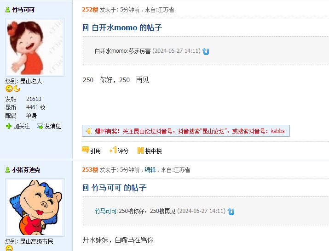Click quoted author 竹马可可 link in post 253
This screenshot has height=251, width=329.
point(105,211)
